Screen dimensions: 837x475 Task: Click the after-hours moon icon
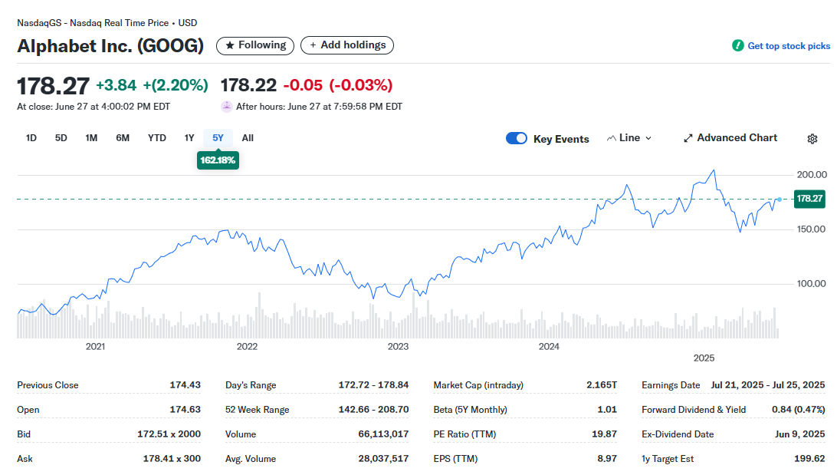point(226,107)
